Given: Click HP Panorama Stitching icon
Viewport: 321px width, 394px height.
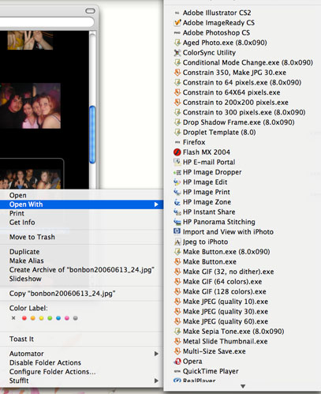Looking at the screenshot, I should (x=177, y=222).
